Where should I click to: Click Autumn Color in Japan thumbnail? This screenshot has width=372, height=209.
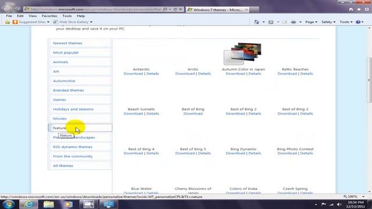click(242, 53)
